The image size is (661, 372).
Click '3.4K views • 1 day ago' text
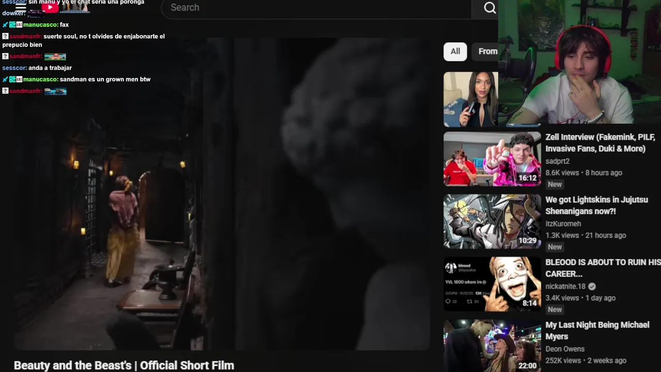(x=580, y=298)
